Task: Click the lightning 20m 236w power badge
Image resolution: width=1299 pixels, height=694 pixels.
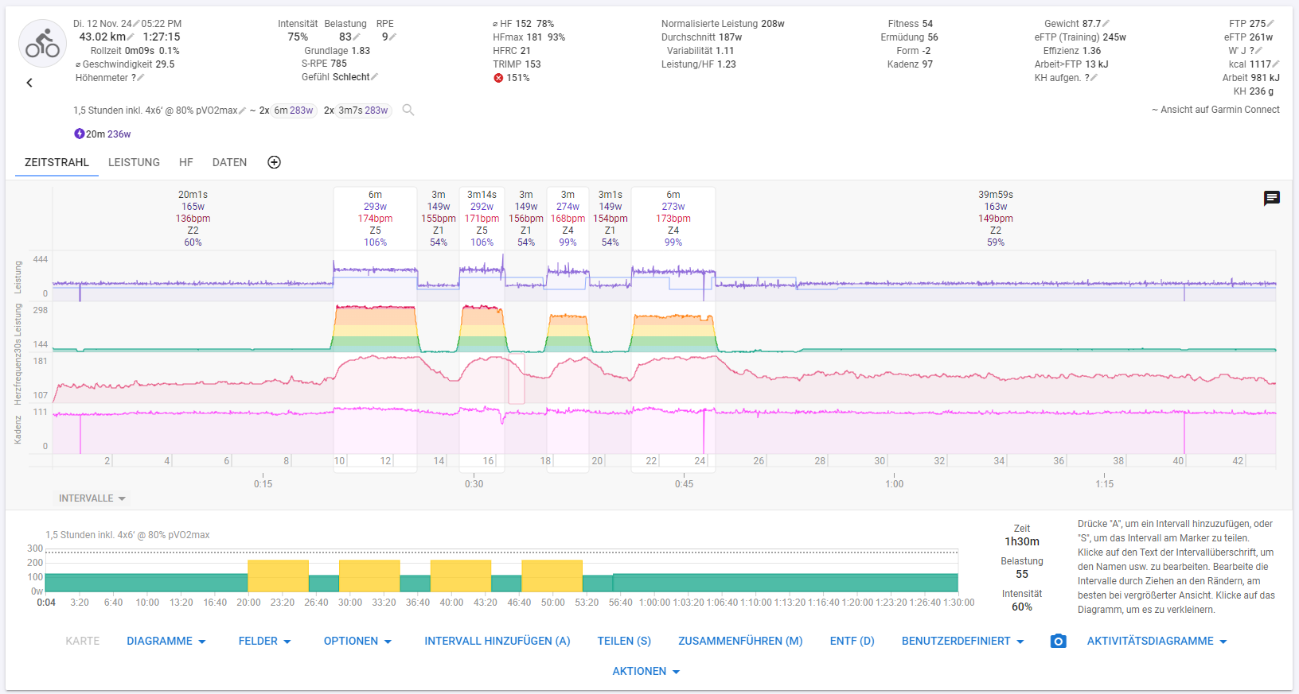Action: pyautogui.click(x=103, y=134)
